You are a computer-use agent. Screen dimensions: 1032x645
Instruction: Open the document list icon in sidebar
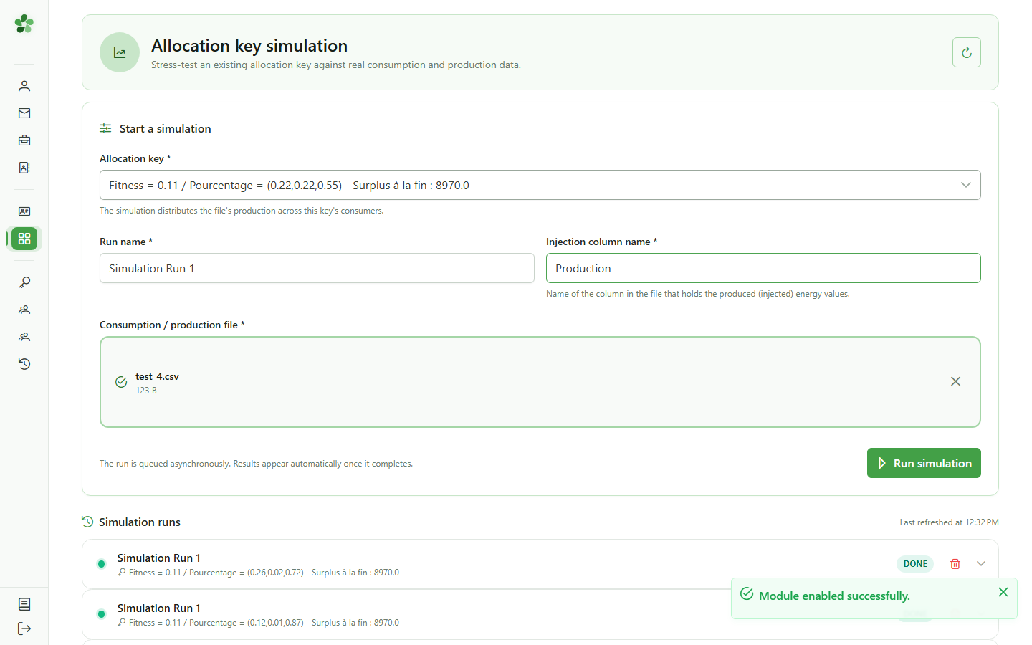[24, 604]
